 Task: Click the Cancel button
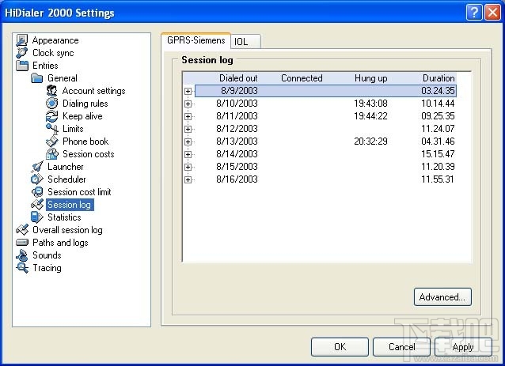401,347
